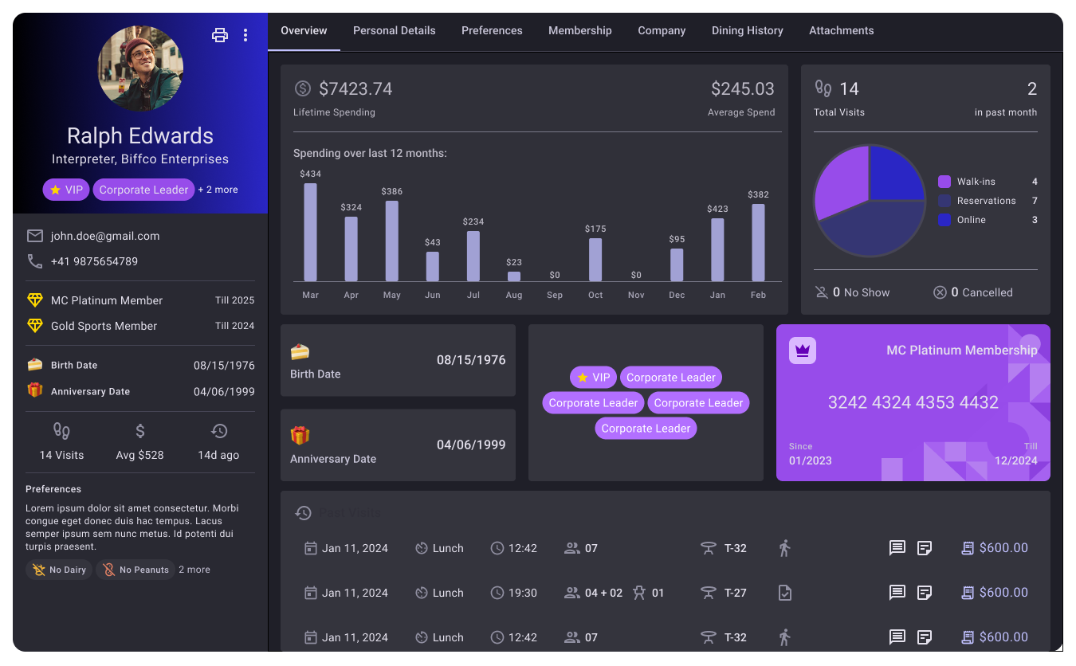Image resolution: width=1076 pixels, height=666 pixels.
Task: Click receipt icon on first $600.00 visit
Action: [968, 548]
